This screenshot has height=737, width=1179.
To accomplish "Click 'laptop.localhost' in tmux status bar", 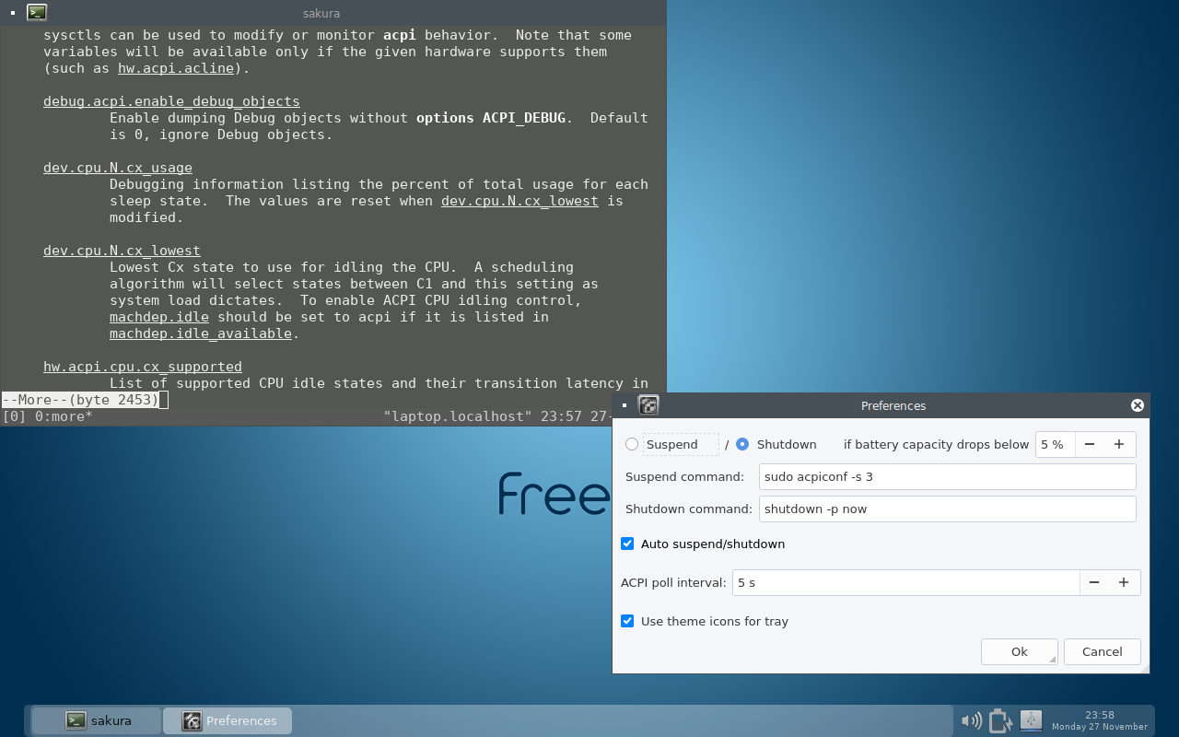I will (458, 416).
